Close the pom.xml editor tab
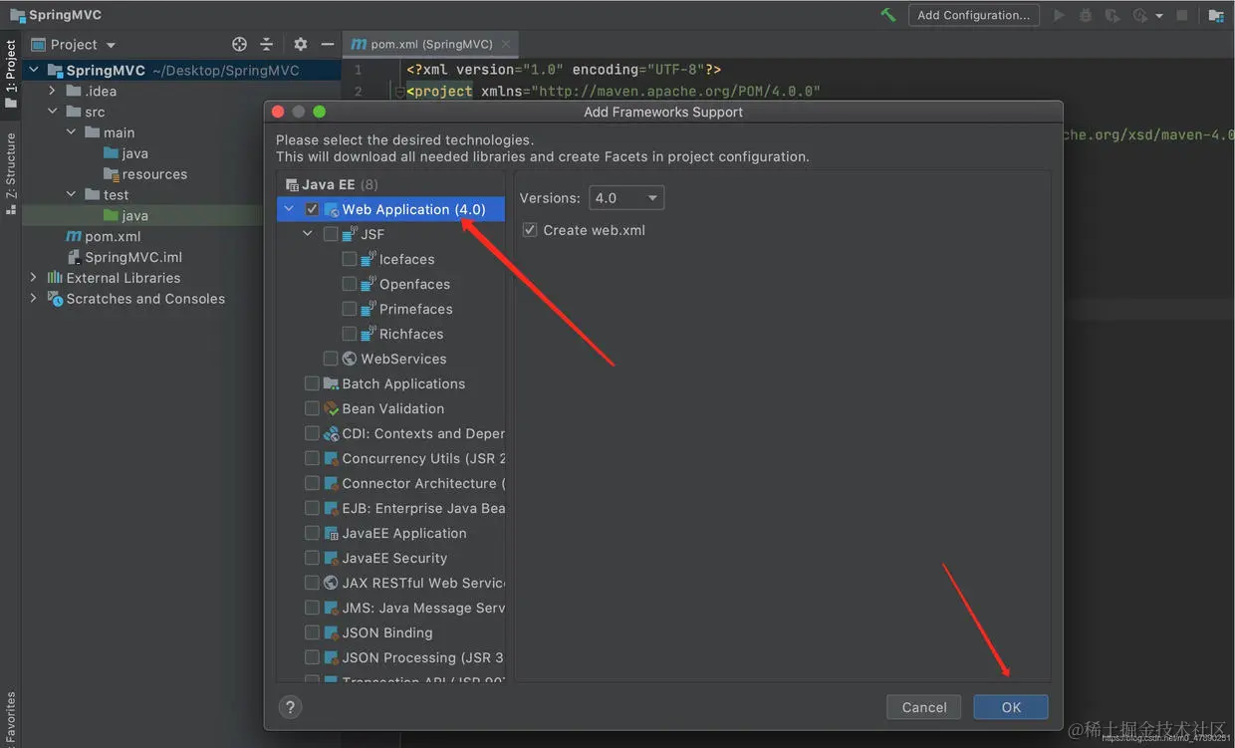 click(x=506, y=44)
